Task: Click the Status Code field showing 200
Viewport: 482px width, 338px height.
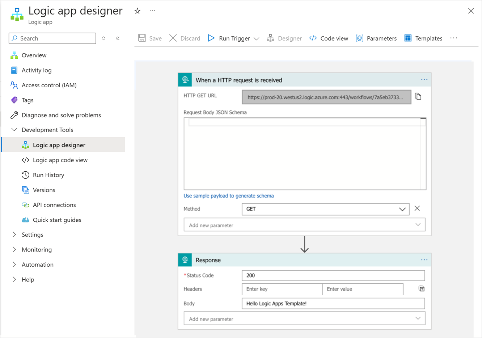Action: [333, 275]
